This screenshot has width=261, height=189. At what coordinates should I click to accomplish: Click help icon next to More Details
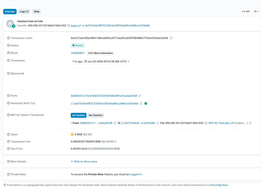tap(8, 162)
